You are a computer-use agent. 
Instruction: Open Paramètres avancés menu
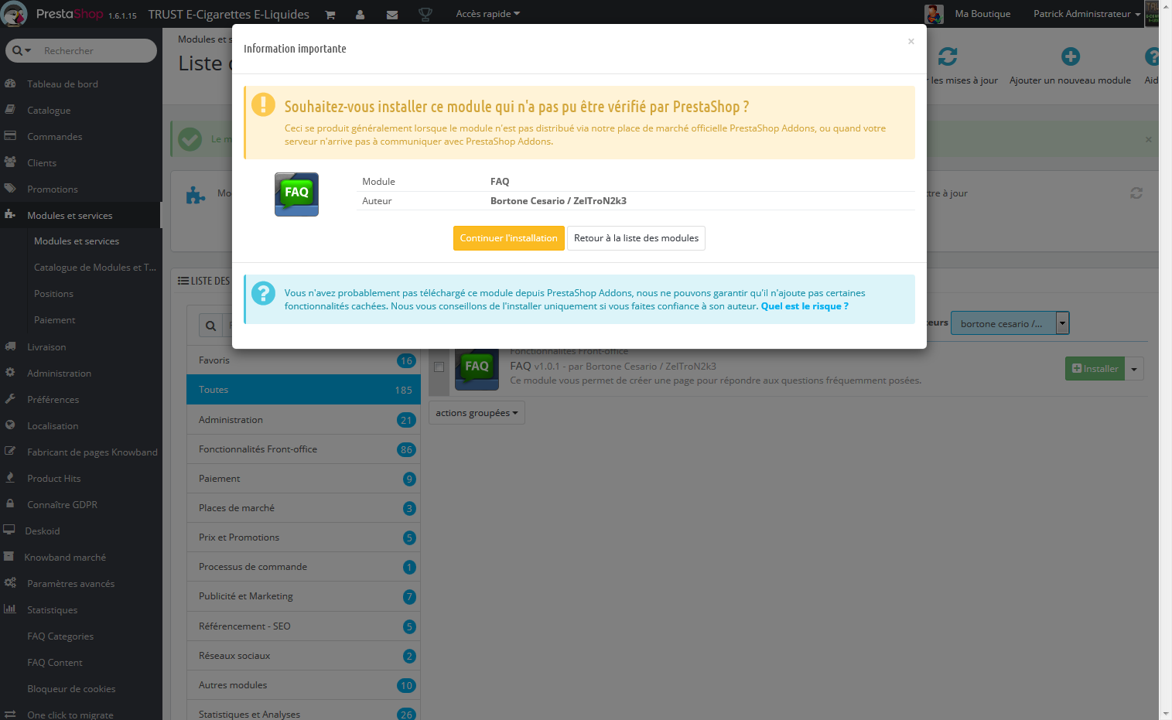point(71,584)
